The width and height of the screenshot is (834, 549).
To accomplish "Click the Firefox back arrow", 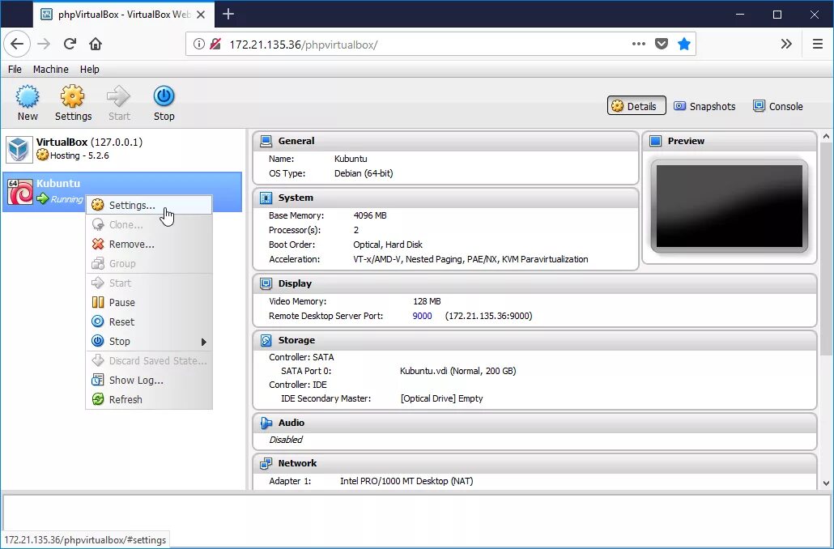I will (17, 45).
